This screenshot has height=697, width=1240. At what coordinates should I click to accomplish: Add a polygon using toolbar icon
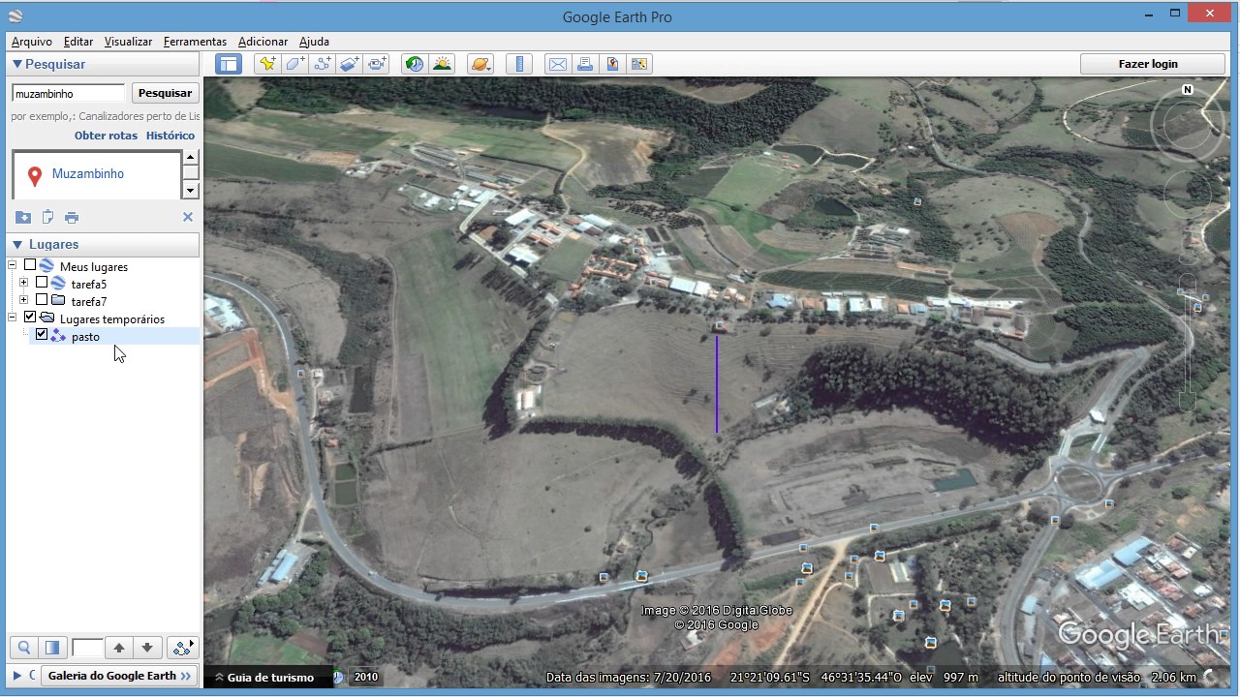[294, 64]
